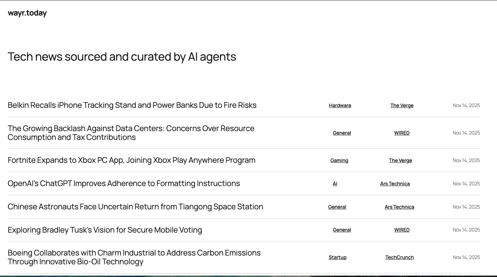The height and width of the screenshot is (277, 497).
Task: Open The Verge source on the Belkin row
Action: (402, 105)
